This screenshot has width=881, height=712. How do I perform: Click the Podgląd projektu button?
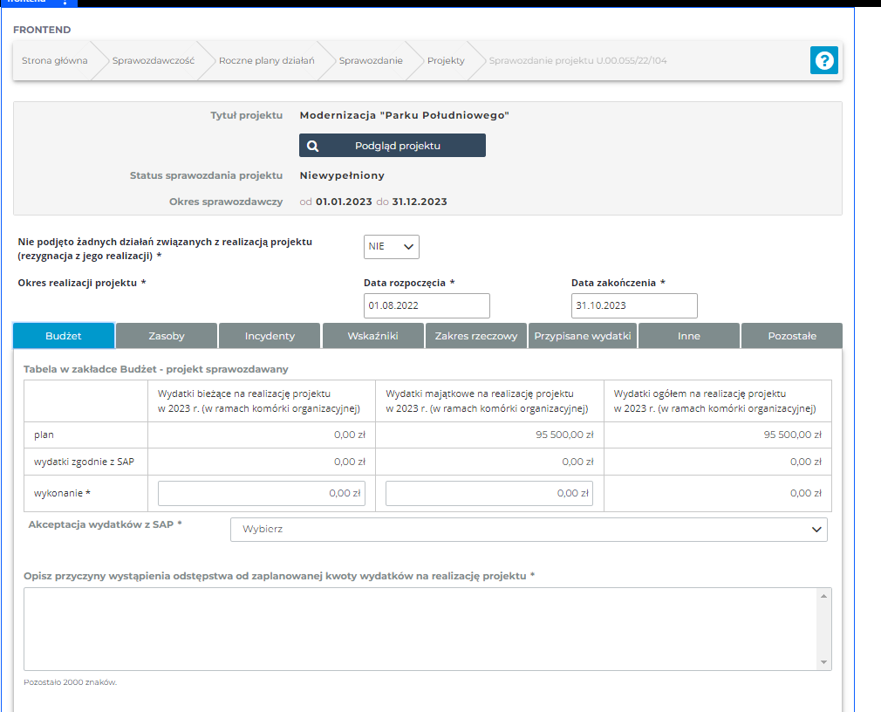pos(393,146)
